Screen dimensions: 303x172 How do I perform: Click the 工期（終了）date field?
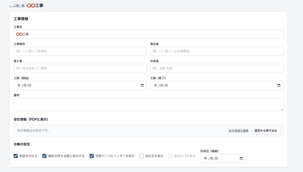[217, 85]
